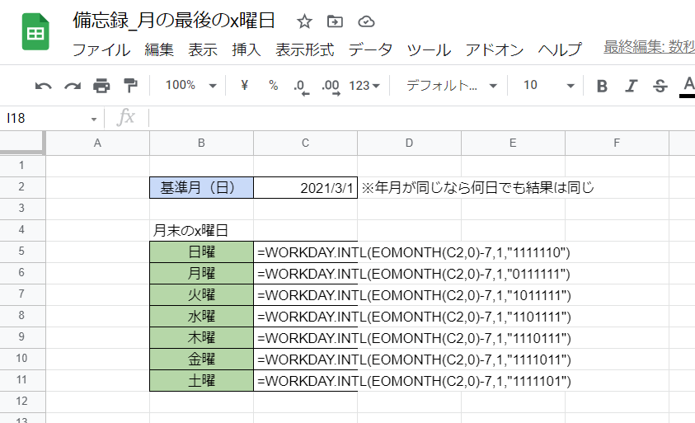Star this spreadsheet document
695x423 pixels.
[x=304, y=21]
